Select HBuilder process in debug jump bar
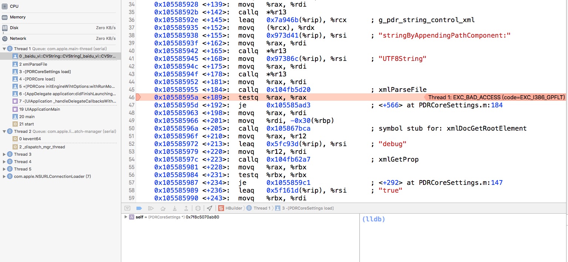This screenshot has width=568, height=262. 230,208
